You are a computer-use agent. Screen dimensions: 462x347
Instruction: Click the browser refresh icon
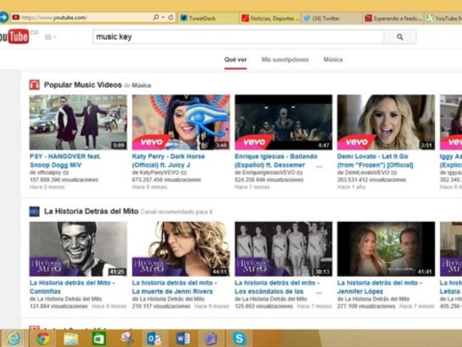171,17
